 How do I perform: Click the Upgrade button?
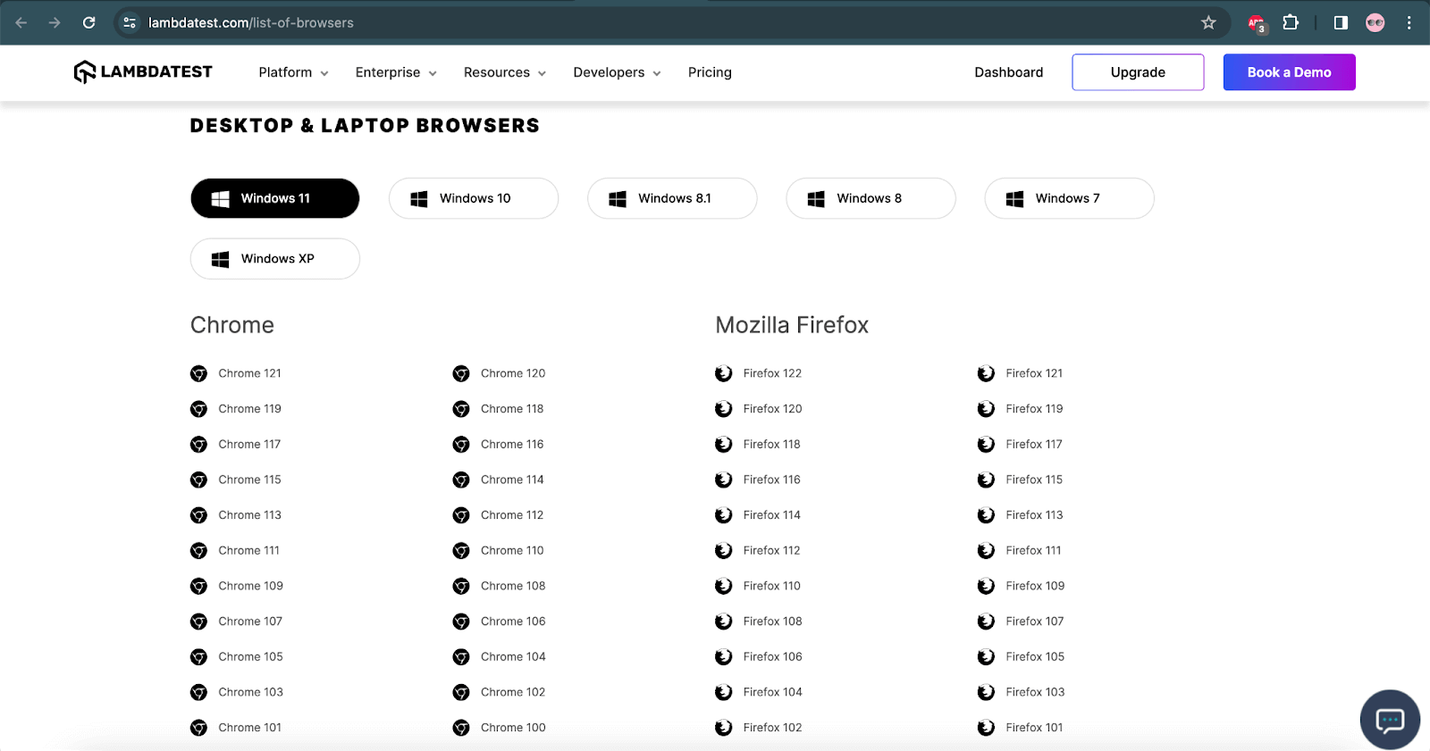1138,72
